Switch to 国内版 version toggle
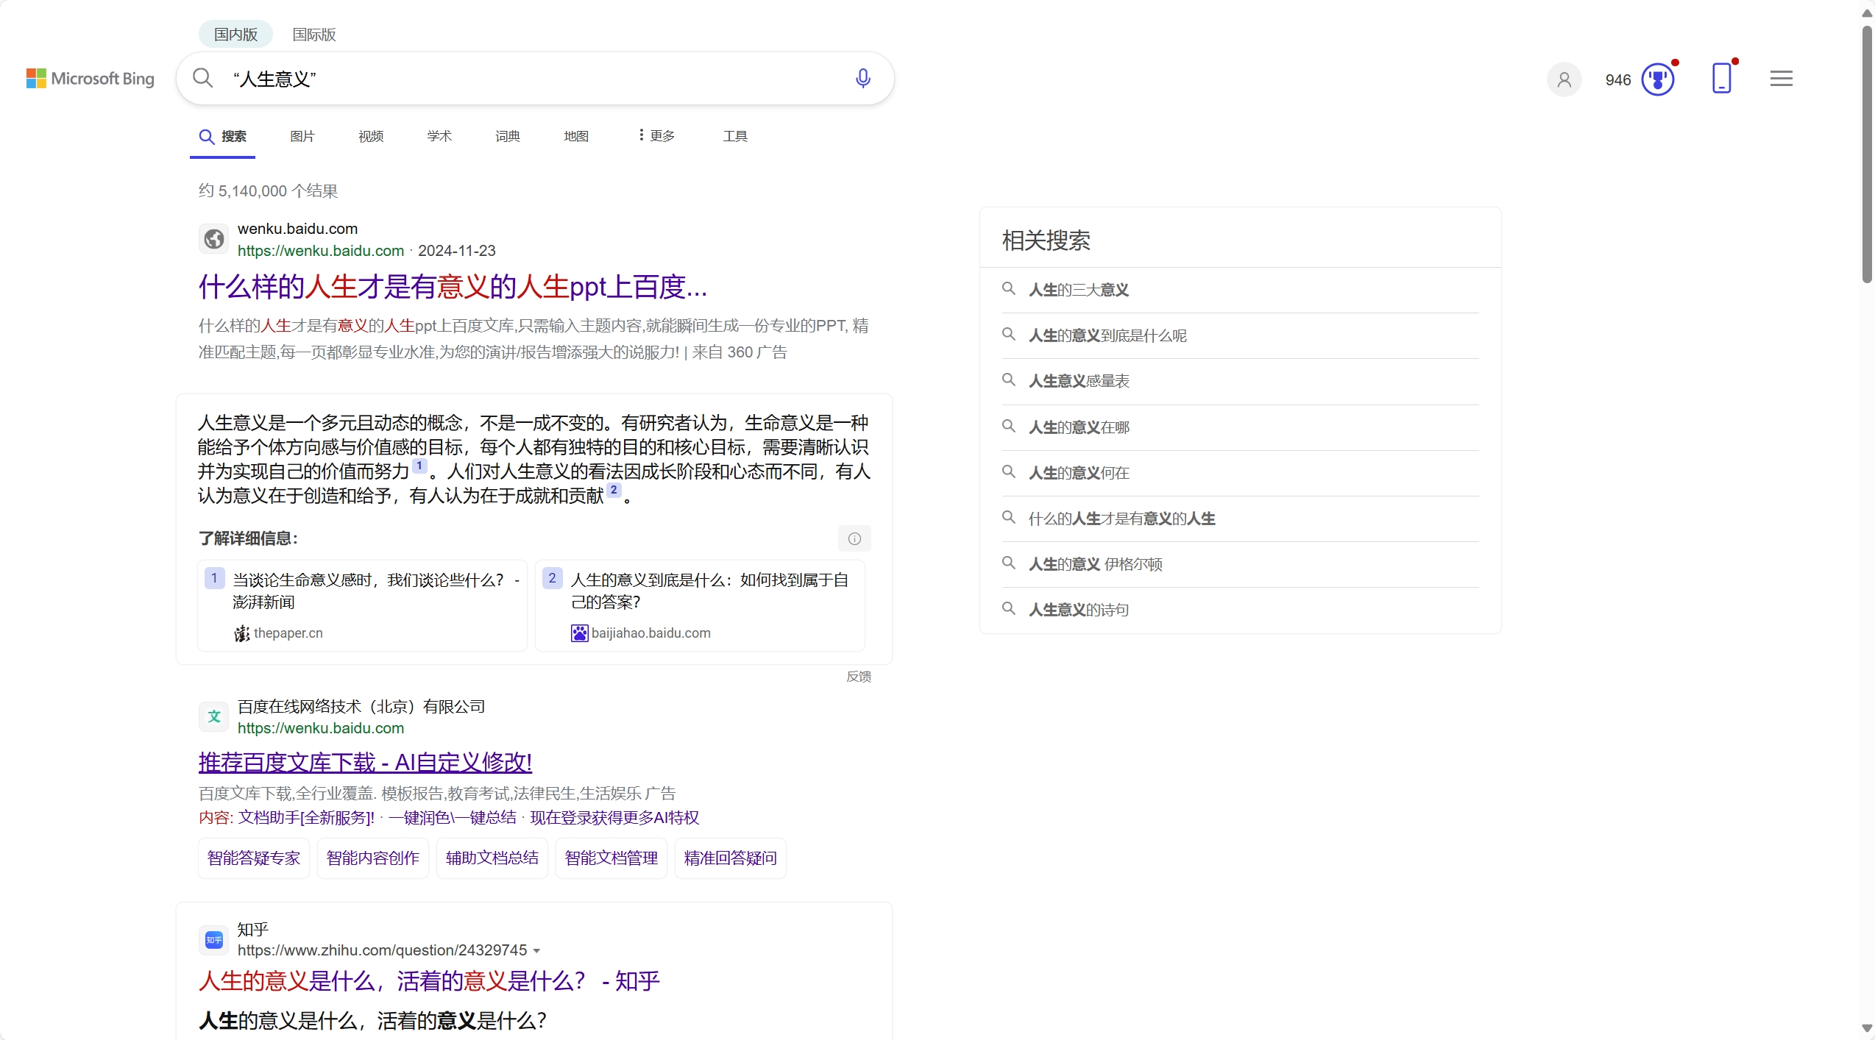 click(x=235, y=35)
